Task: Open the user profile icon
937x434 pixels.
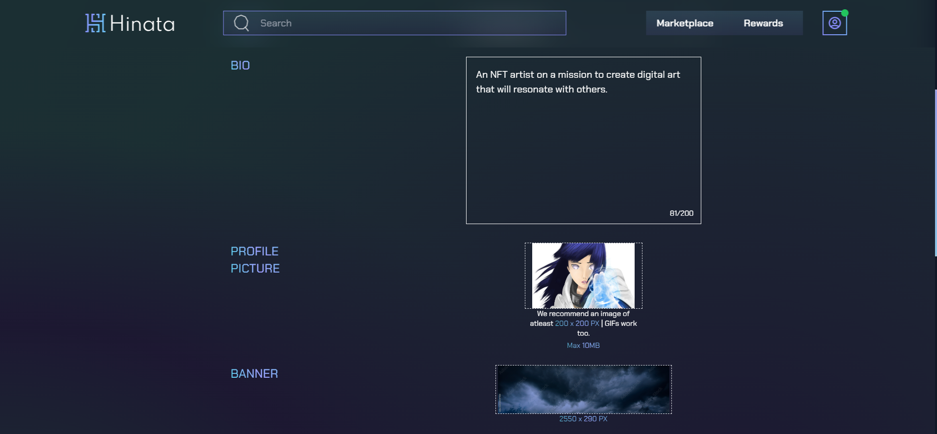Action: (835, 23)
